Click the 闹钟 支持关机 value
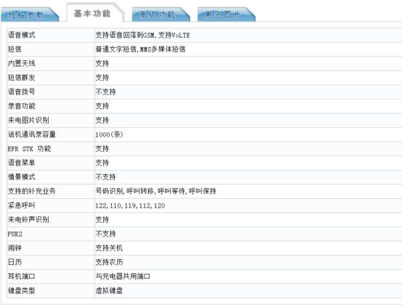 [109, 248]
